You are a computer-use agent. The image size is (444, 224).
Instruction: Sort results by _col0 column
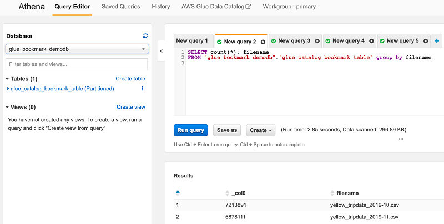click(x=227, y=192)
